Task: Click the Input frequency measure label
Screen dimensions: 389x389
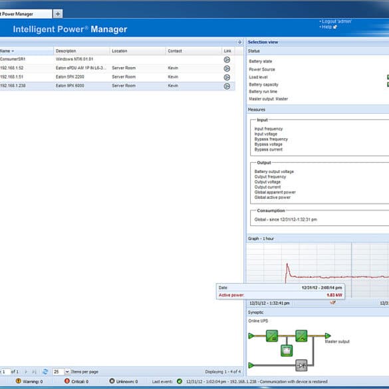Action: tap(269, 129)
